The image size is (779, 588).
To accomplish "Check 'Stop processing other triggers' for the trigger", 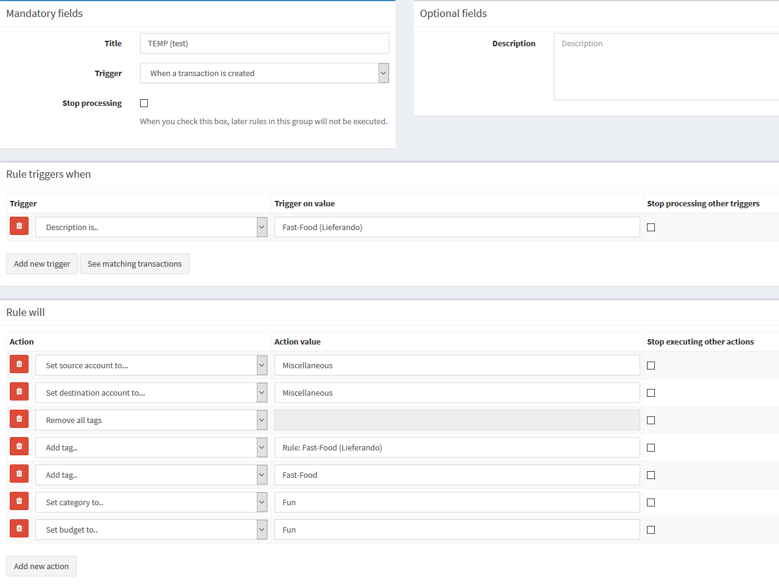I will coord(651,227).
